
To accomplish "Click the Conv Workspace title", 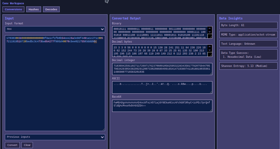I will [13, 3].
